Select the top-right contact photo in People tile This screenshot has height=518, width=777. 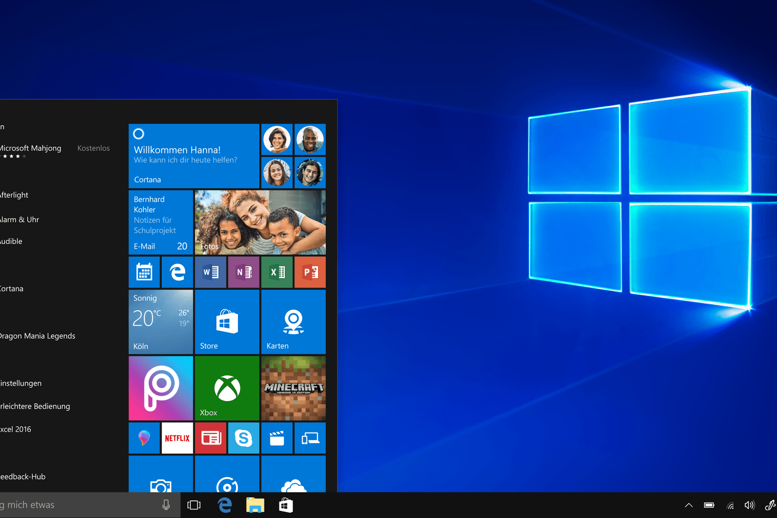tap(310, 139)
